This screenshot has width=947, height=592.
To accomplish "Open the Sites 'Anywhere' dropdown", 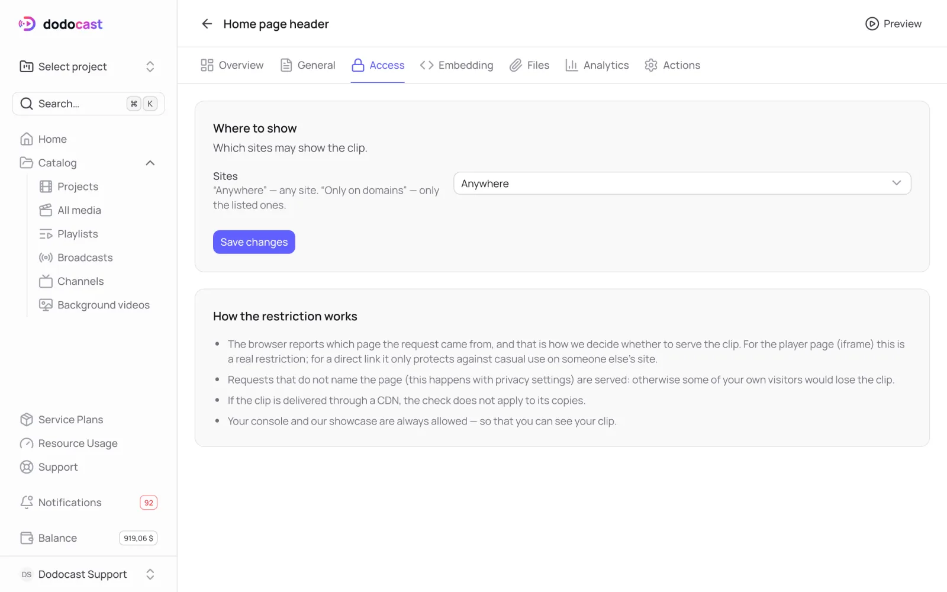I will 682,184.
